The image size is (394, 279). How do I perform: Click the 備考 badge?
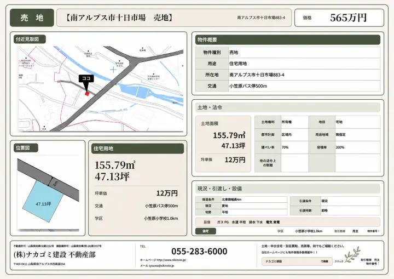tap(206, 231)
